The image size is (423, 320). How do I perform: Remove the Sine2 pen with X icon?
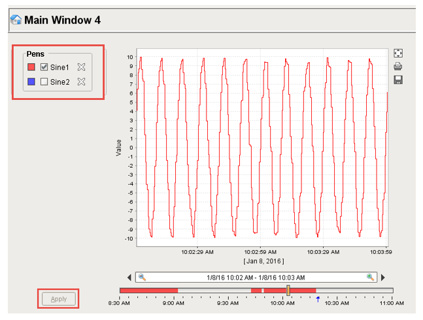[81, 82]
